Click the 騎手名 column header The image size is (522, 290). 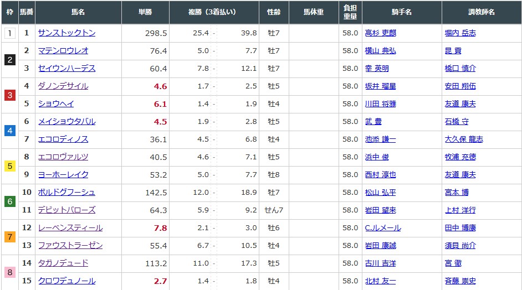coord(401,12)
